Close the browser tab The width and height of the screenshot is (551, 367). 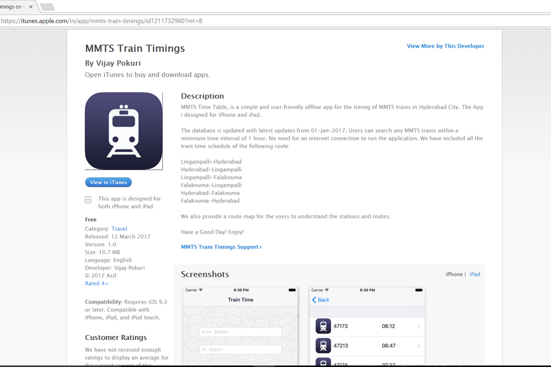tap(31, 7)
